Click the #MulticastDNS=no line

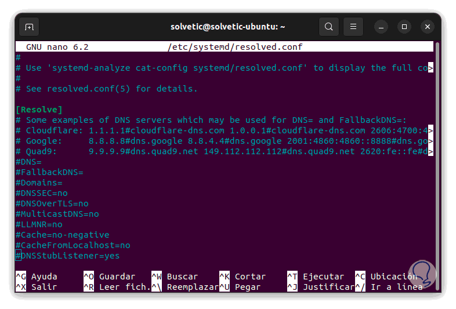coord(57,214)
